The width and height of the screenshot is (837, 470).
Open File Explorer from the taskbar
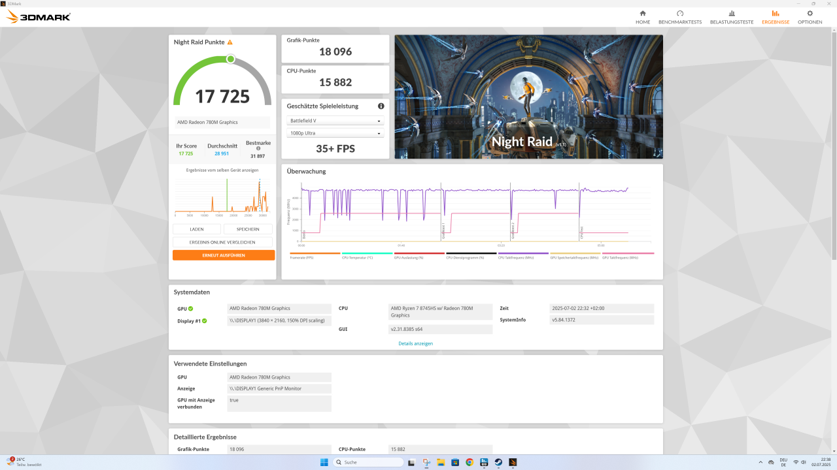point(440,462)
